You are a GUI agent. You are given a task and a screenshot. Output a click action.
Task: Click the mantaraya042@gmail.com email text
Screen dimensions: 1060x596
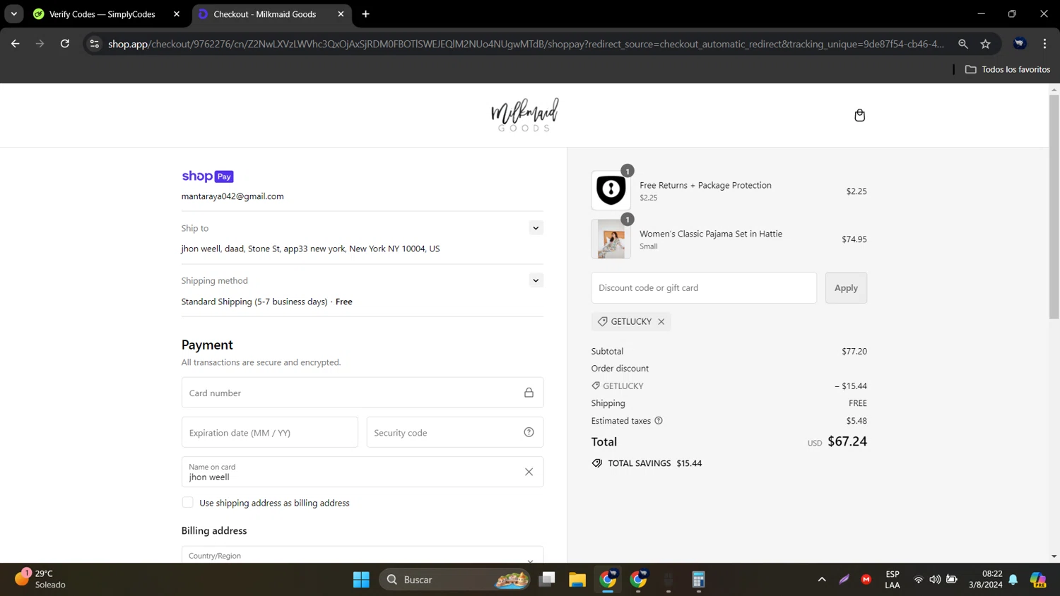[x=232, y=196]
